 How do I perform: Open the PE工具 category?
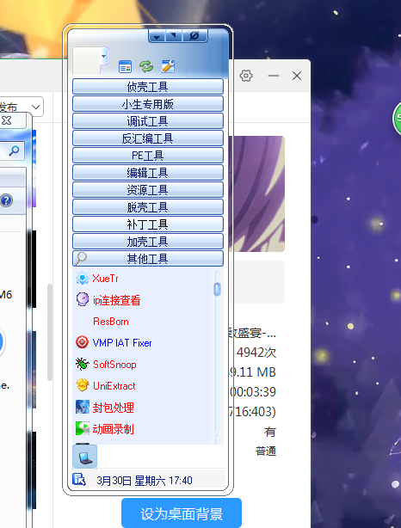[x=148, y=156]
